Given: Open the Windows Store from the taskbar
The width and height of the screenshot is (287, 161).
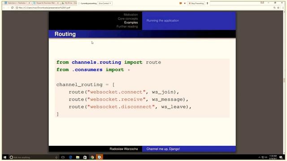Looking at the screenshot, I should pos(85,157).
